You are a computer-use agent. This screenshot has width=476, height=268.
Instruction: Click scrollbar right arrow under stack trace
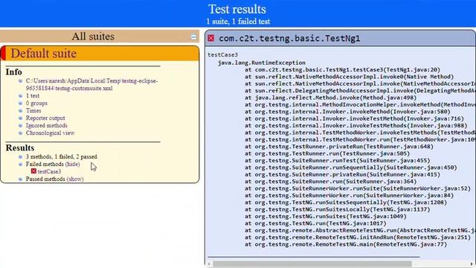tap(472, 264)
